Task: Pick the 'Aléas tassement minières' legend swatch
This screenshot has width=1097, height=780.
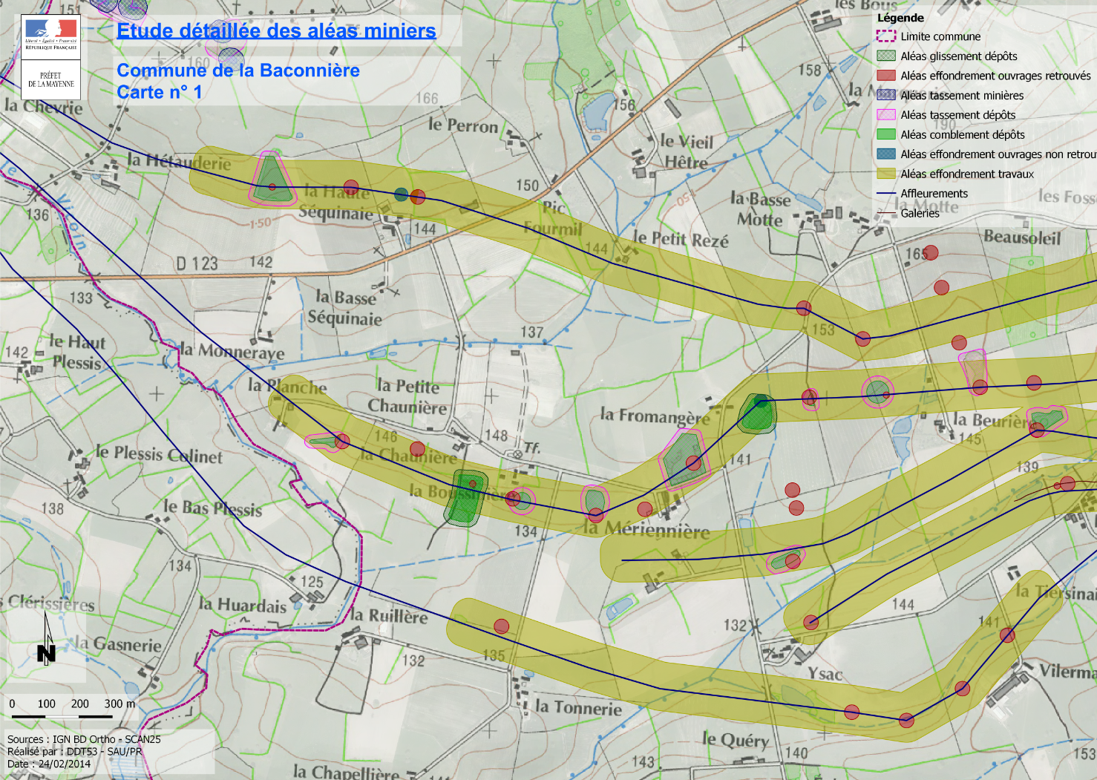Action: [886, 95]
